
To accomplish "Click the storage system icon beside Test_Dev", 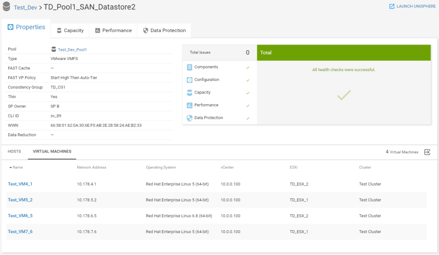I will point(6,7).
